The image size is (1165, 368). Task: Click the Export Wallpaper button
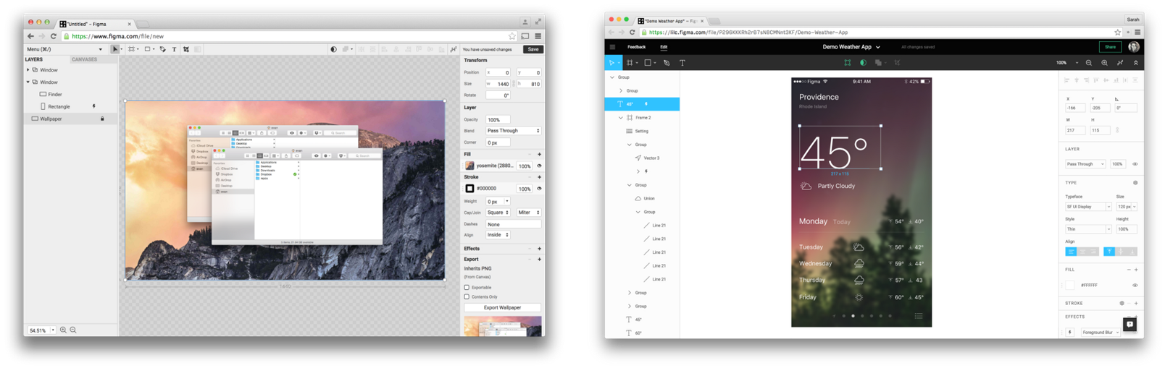[x=502, y=308]
